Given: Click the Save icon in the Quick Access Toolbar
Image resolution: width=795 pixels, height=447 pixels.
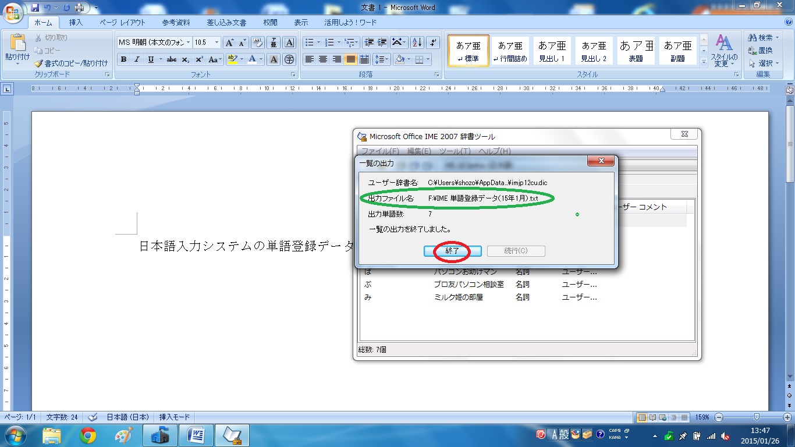Looking at the screenshot, I should [x=35, y=8].
